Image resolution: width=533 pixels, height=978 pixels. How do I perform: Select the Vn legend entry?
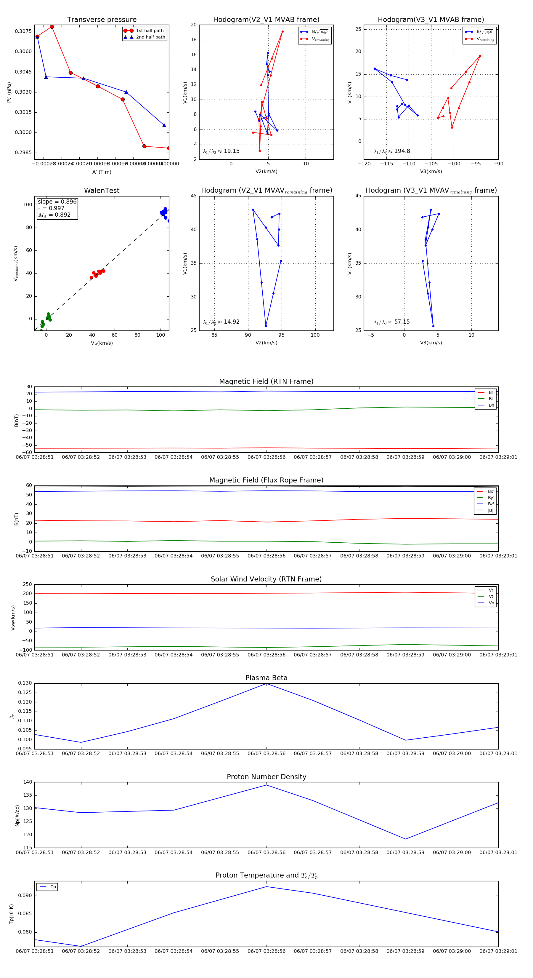pos(486,603)
